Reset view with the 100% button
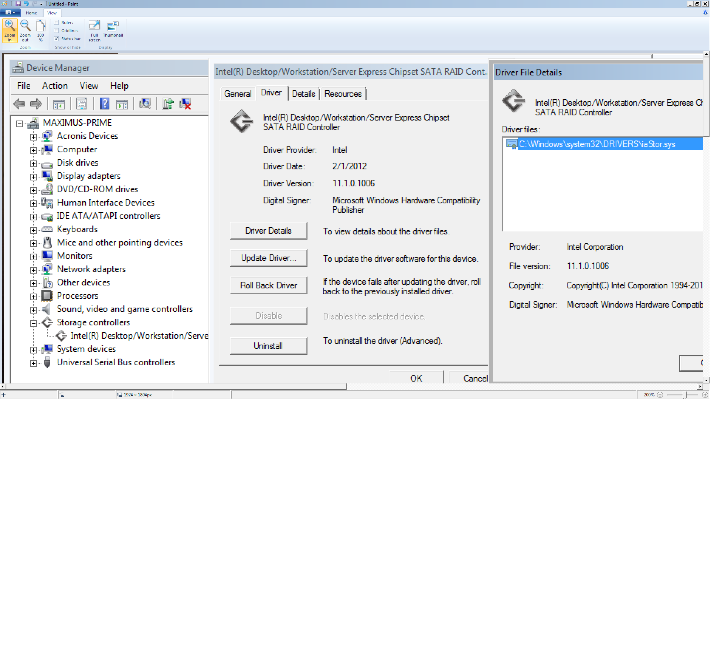The height and width of the screenshot is (667, 711). click(x=41, y=31)
